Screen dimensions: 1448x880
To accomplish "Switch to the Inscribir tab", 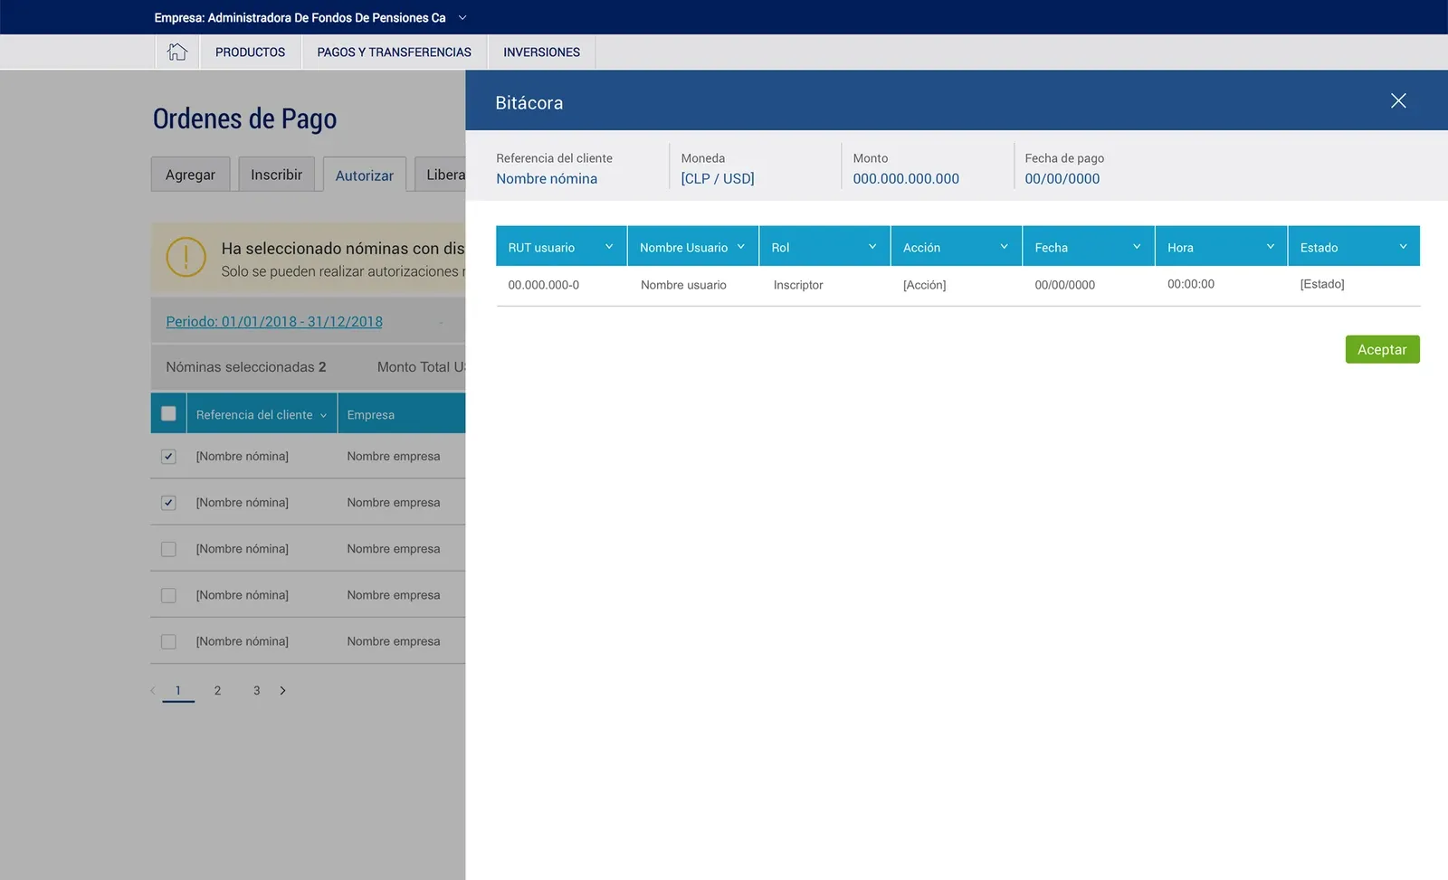I will click(x=276, y=175).
